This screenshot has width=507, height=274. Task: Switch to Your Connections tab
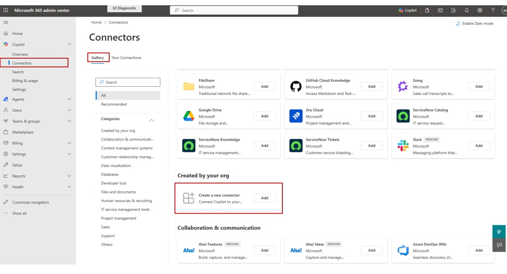[126, 58]
